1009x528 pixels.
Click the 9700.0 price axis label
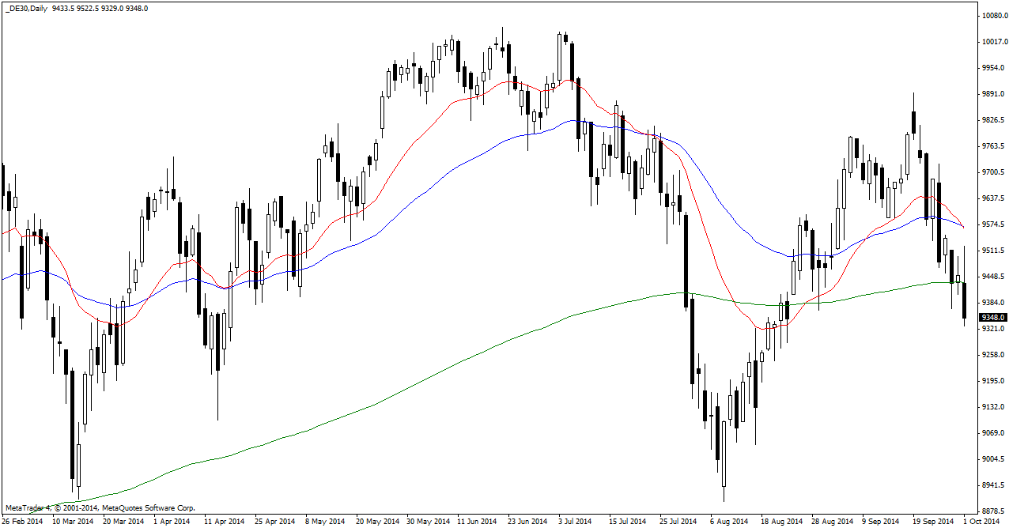(993, 172)
